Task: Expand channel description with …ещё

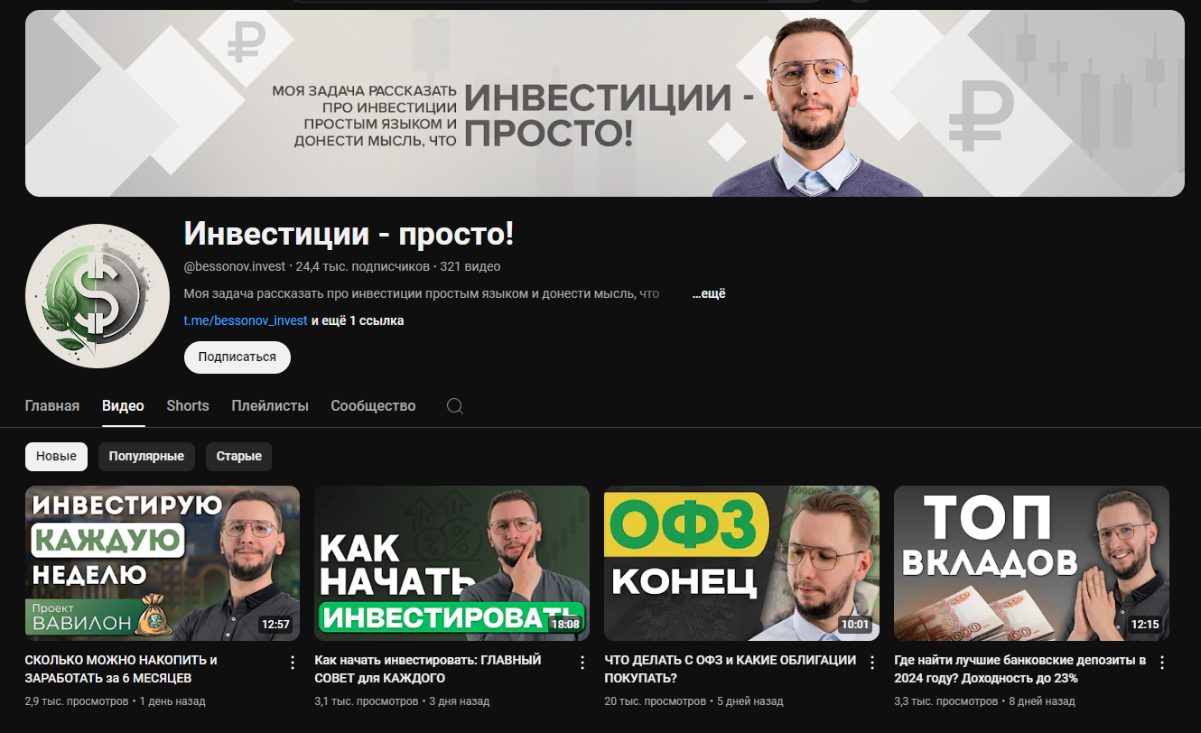Action: tap(709, 293)
